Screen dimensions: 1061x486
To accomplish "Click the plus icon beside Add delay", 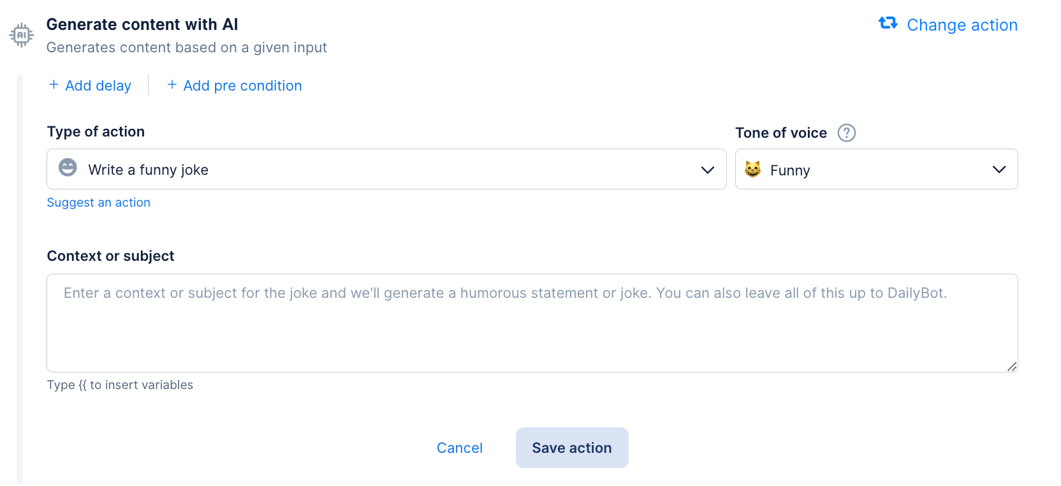I will [x=54, y=85].
